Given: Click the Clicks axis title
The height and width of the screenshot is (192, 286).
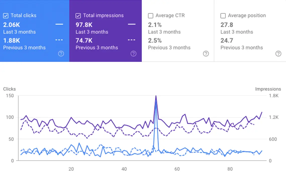Looking at the screenshot, I should (x=10, y=89).
